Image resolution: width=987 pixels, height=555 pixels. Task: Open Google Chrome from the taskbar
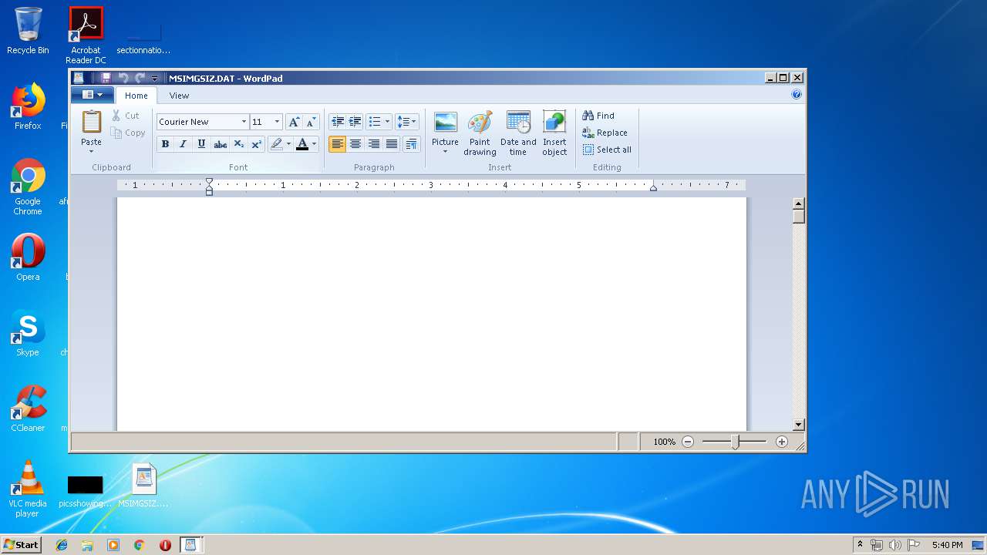tap(139, 545)
